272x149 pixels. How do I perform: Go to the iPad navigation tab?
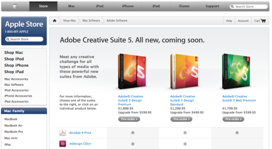156,6
